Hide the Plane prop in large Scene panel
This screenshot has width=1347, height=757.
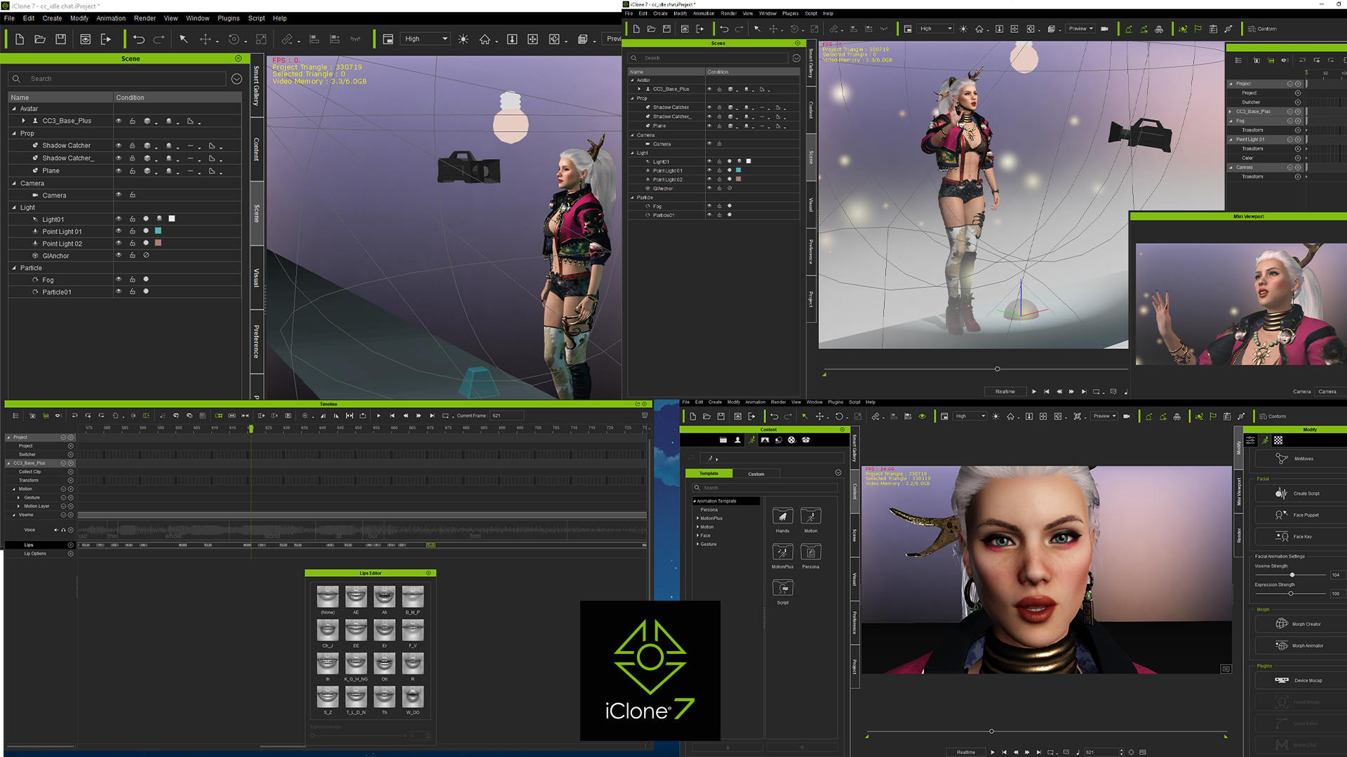tap(119, 171)
